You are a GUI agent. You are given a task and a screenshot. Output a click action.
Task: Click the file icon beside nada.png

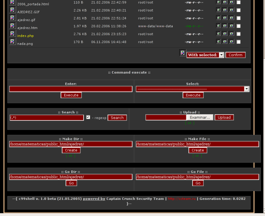[12, 41]
